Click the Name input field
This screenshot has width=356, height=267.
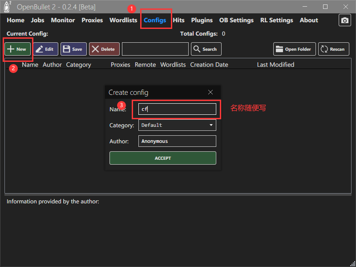click(x=177, y=109)
